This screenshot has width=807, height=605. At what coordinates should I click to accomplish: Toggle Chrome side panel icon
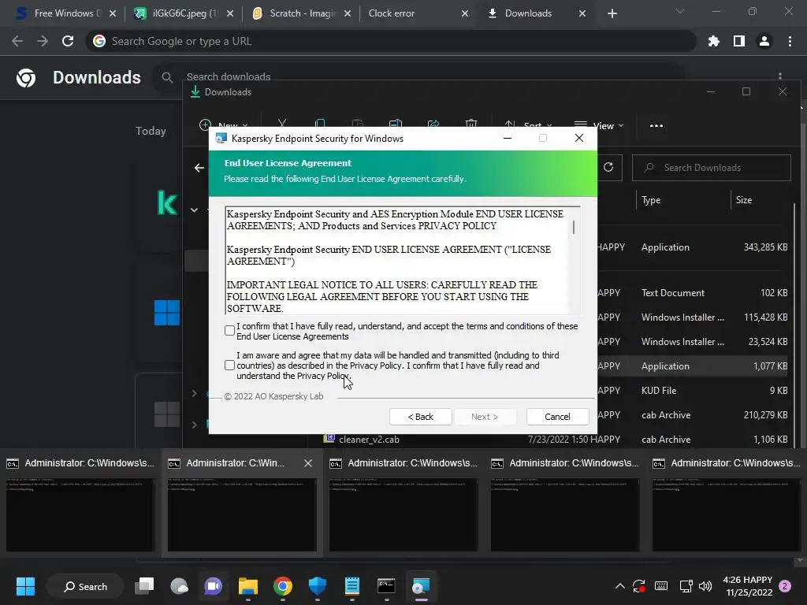point(739,41)
